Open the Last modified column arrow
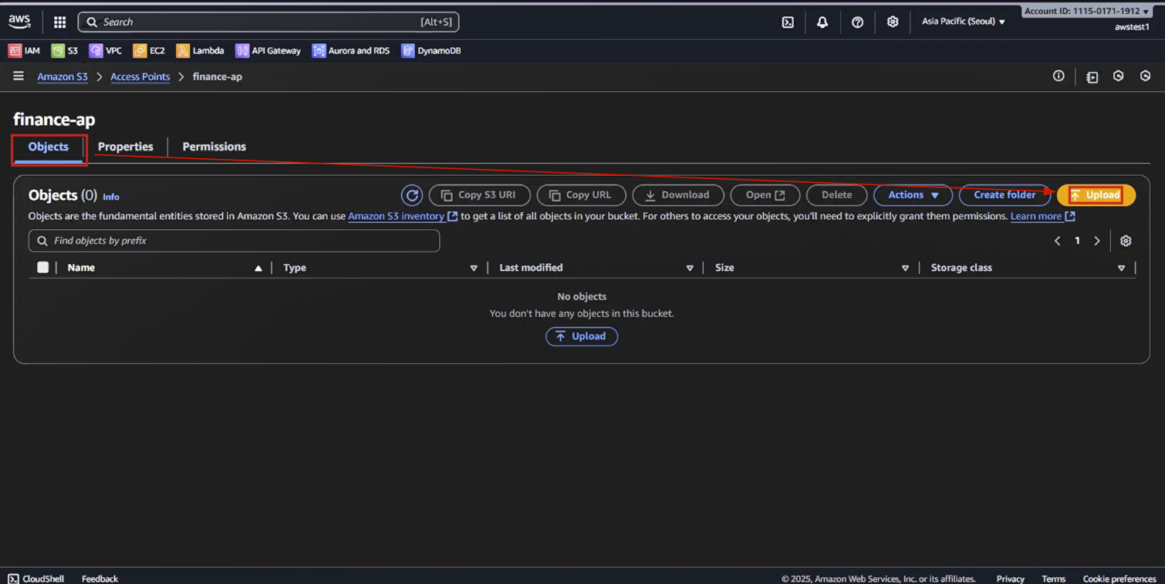 690,268
